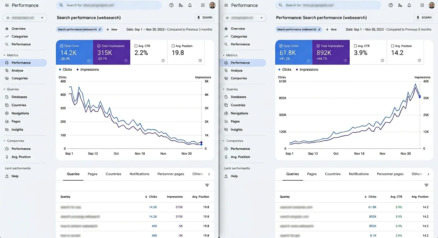
Task: Enable the Avg. CTR metric checkbox
Action: 137,46
